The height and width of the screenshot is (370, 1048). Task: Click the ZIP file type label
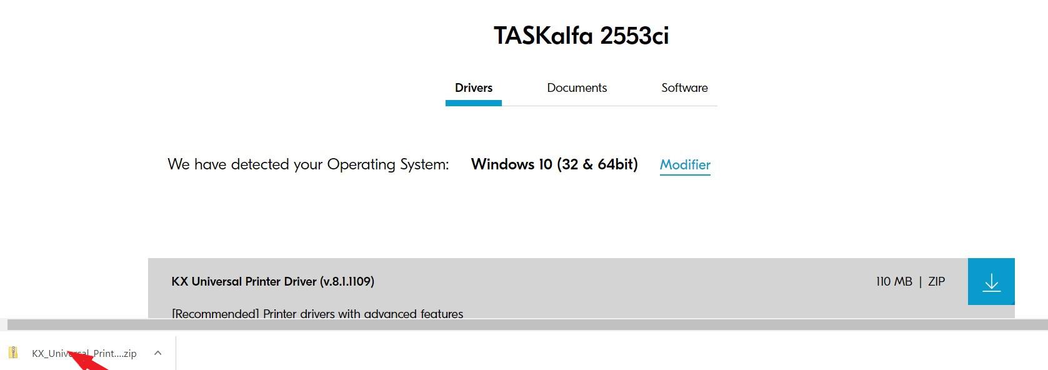pyautogui.click(x=936, y=282)
